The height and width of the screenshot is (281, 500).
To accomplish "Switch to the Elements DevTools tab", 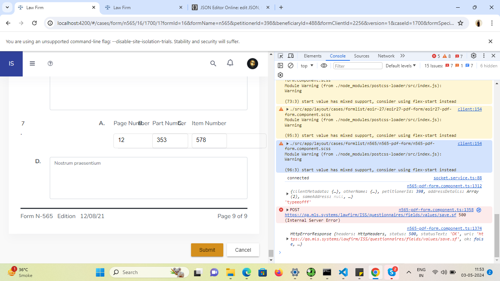I will tap(313, 56).
